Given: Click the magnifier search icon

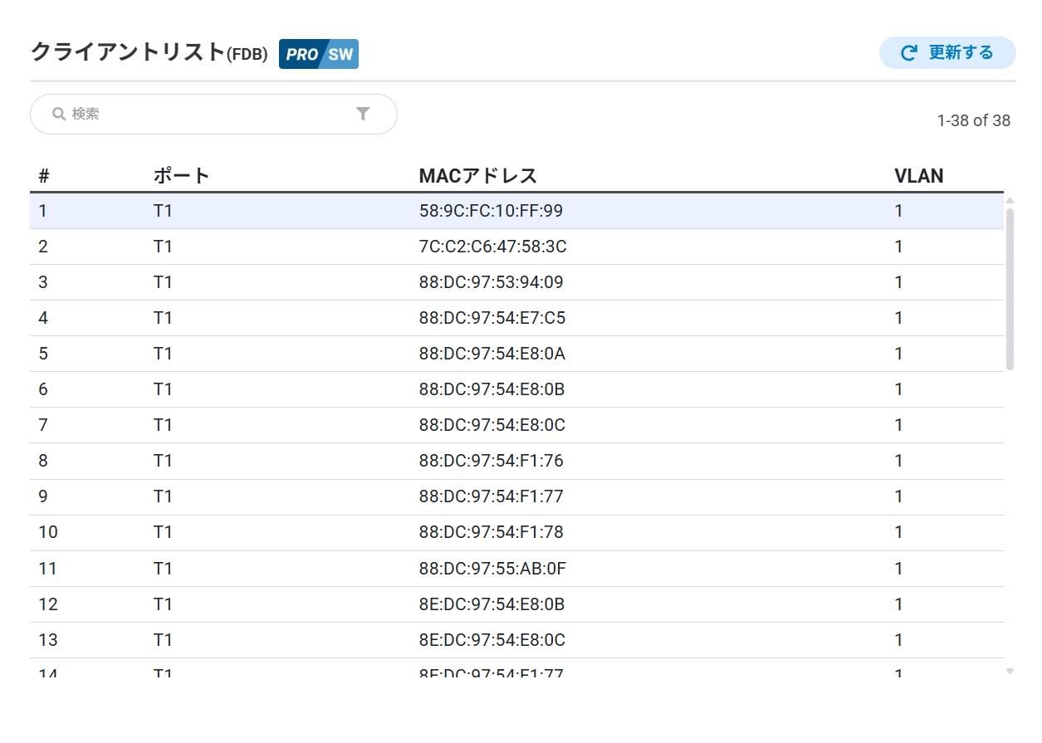Looking at the screenshot, I should click(59, 114).
